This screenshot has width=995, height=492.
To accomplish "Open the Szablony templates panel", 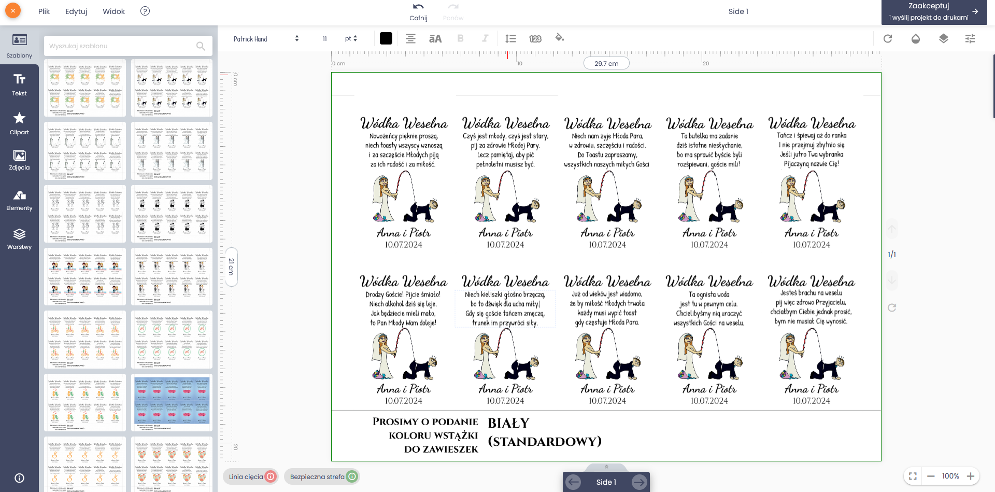I will click(19, 46).
